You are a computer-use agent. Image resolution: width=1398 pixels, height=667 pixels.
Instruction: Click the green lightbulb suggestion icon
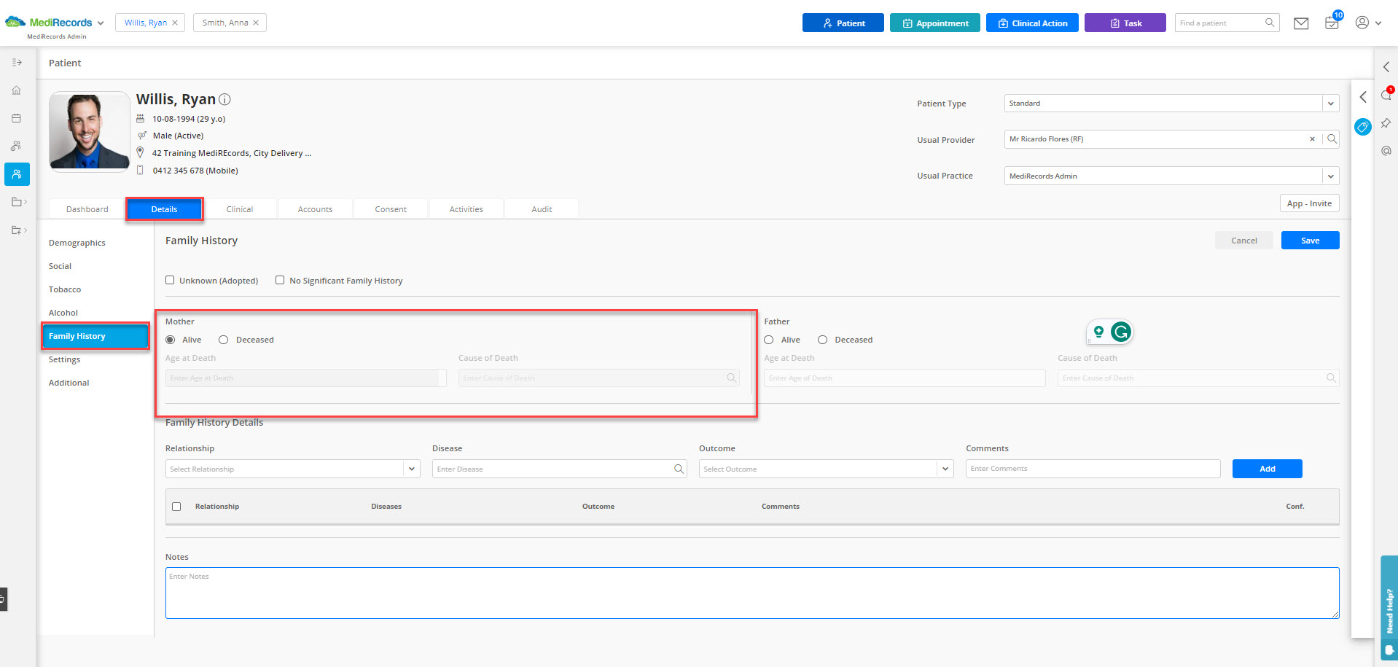pyautogui.click(x=1098, y=332)
